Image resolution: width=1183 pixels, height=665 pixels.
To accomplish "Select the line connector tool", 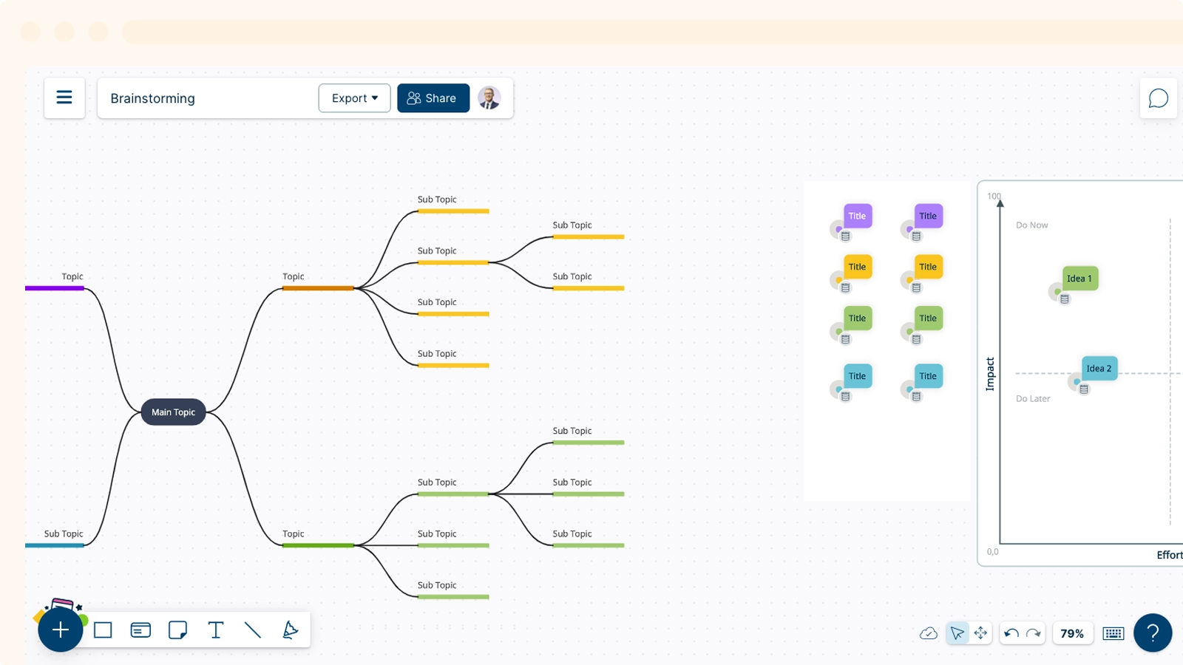I will 253,630.
